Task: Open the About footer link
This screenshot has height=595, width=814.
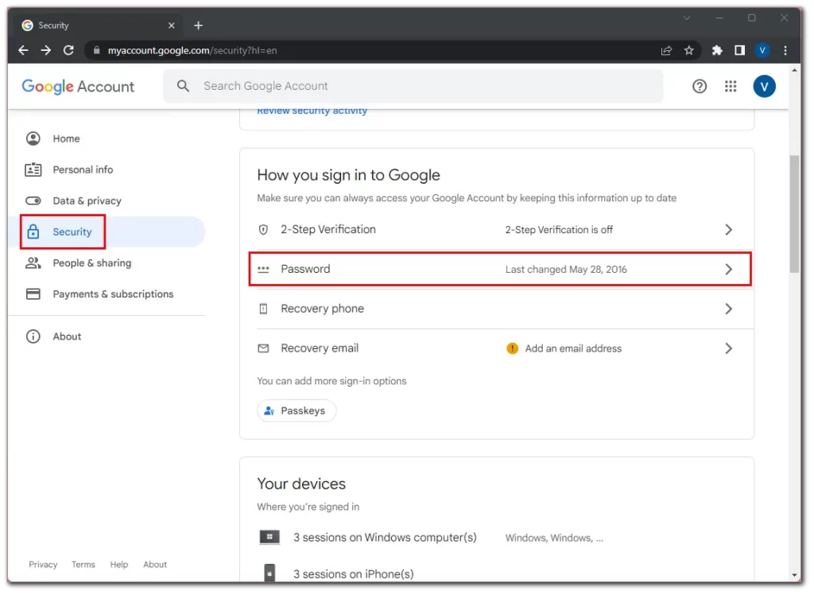Action: pyautogui.click(x=155, y=565)
